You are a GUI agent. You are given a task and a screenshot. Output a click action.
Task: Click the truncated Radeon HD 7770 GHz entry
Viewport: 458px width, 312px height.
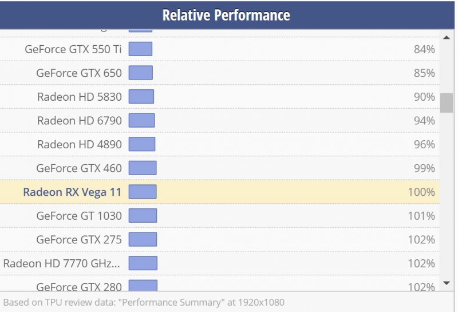click(x=62, y=263)
